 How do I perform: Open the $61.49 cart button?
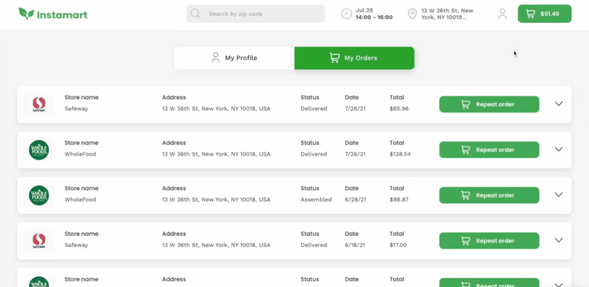point(544,14)
